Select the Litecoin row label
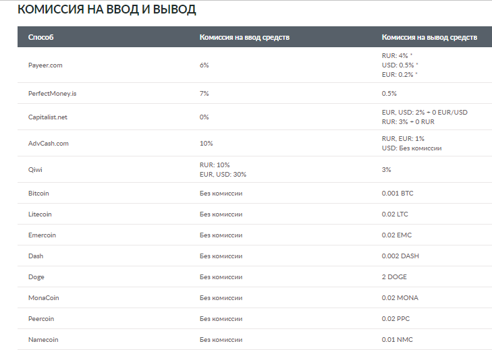Image resolution: width=492 pixels, height=350 pixels. pyautogui.click(x=40, y=214)
